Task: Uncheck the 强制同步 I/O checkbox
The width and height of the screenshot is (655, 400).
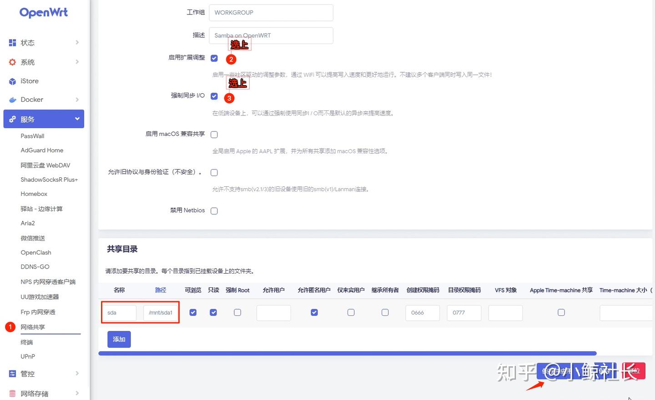Action: (x=214, y=96)
